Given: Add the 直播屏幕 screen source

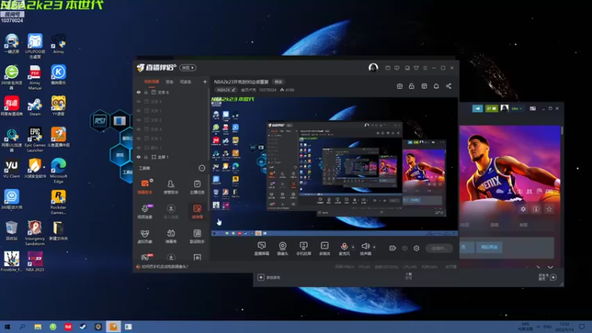Looking at the screenshot, I should click(x=262, y=249).
